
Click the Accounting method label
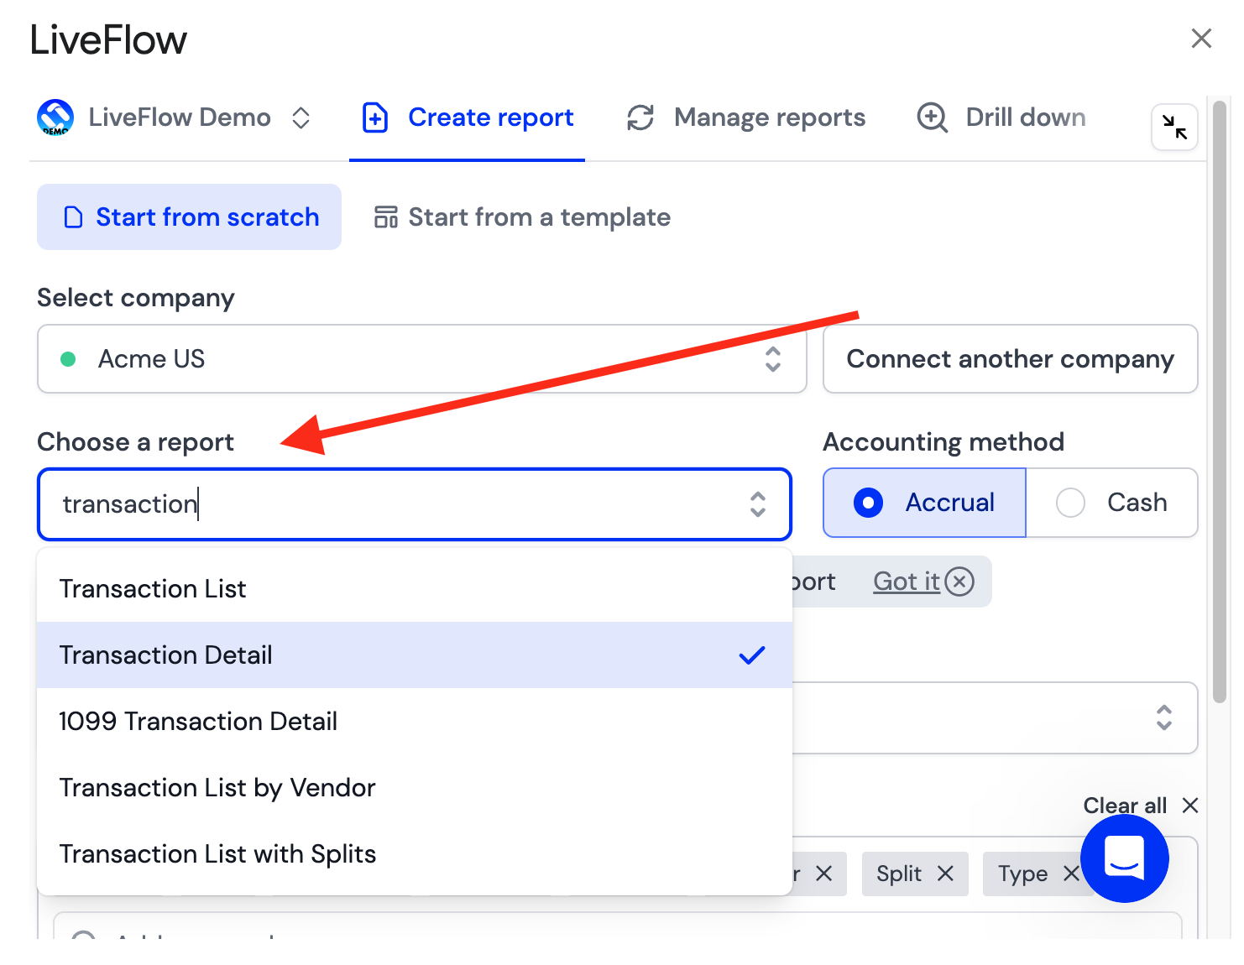point(943,442)
